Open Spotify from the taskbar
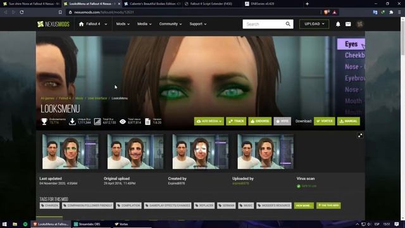 coord(25,224)
